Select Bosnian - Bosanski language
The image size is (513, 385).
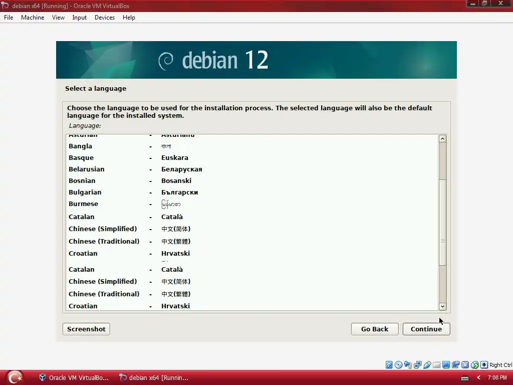pos(252,180)
